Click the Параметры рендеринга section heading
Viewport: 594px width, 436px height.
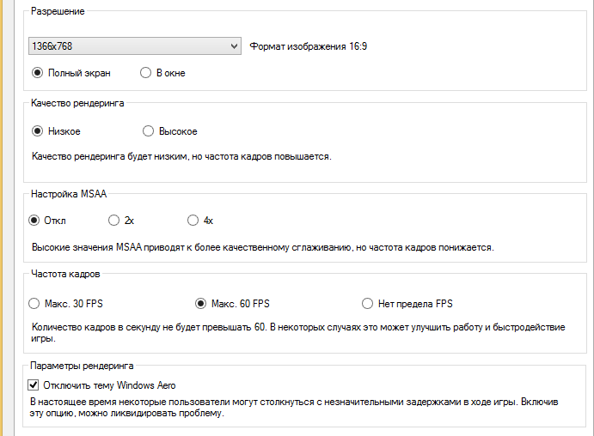coord(82,366)
